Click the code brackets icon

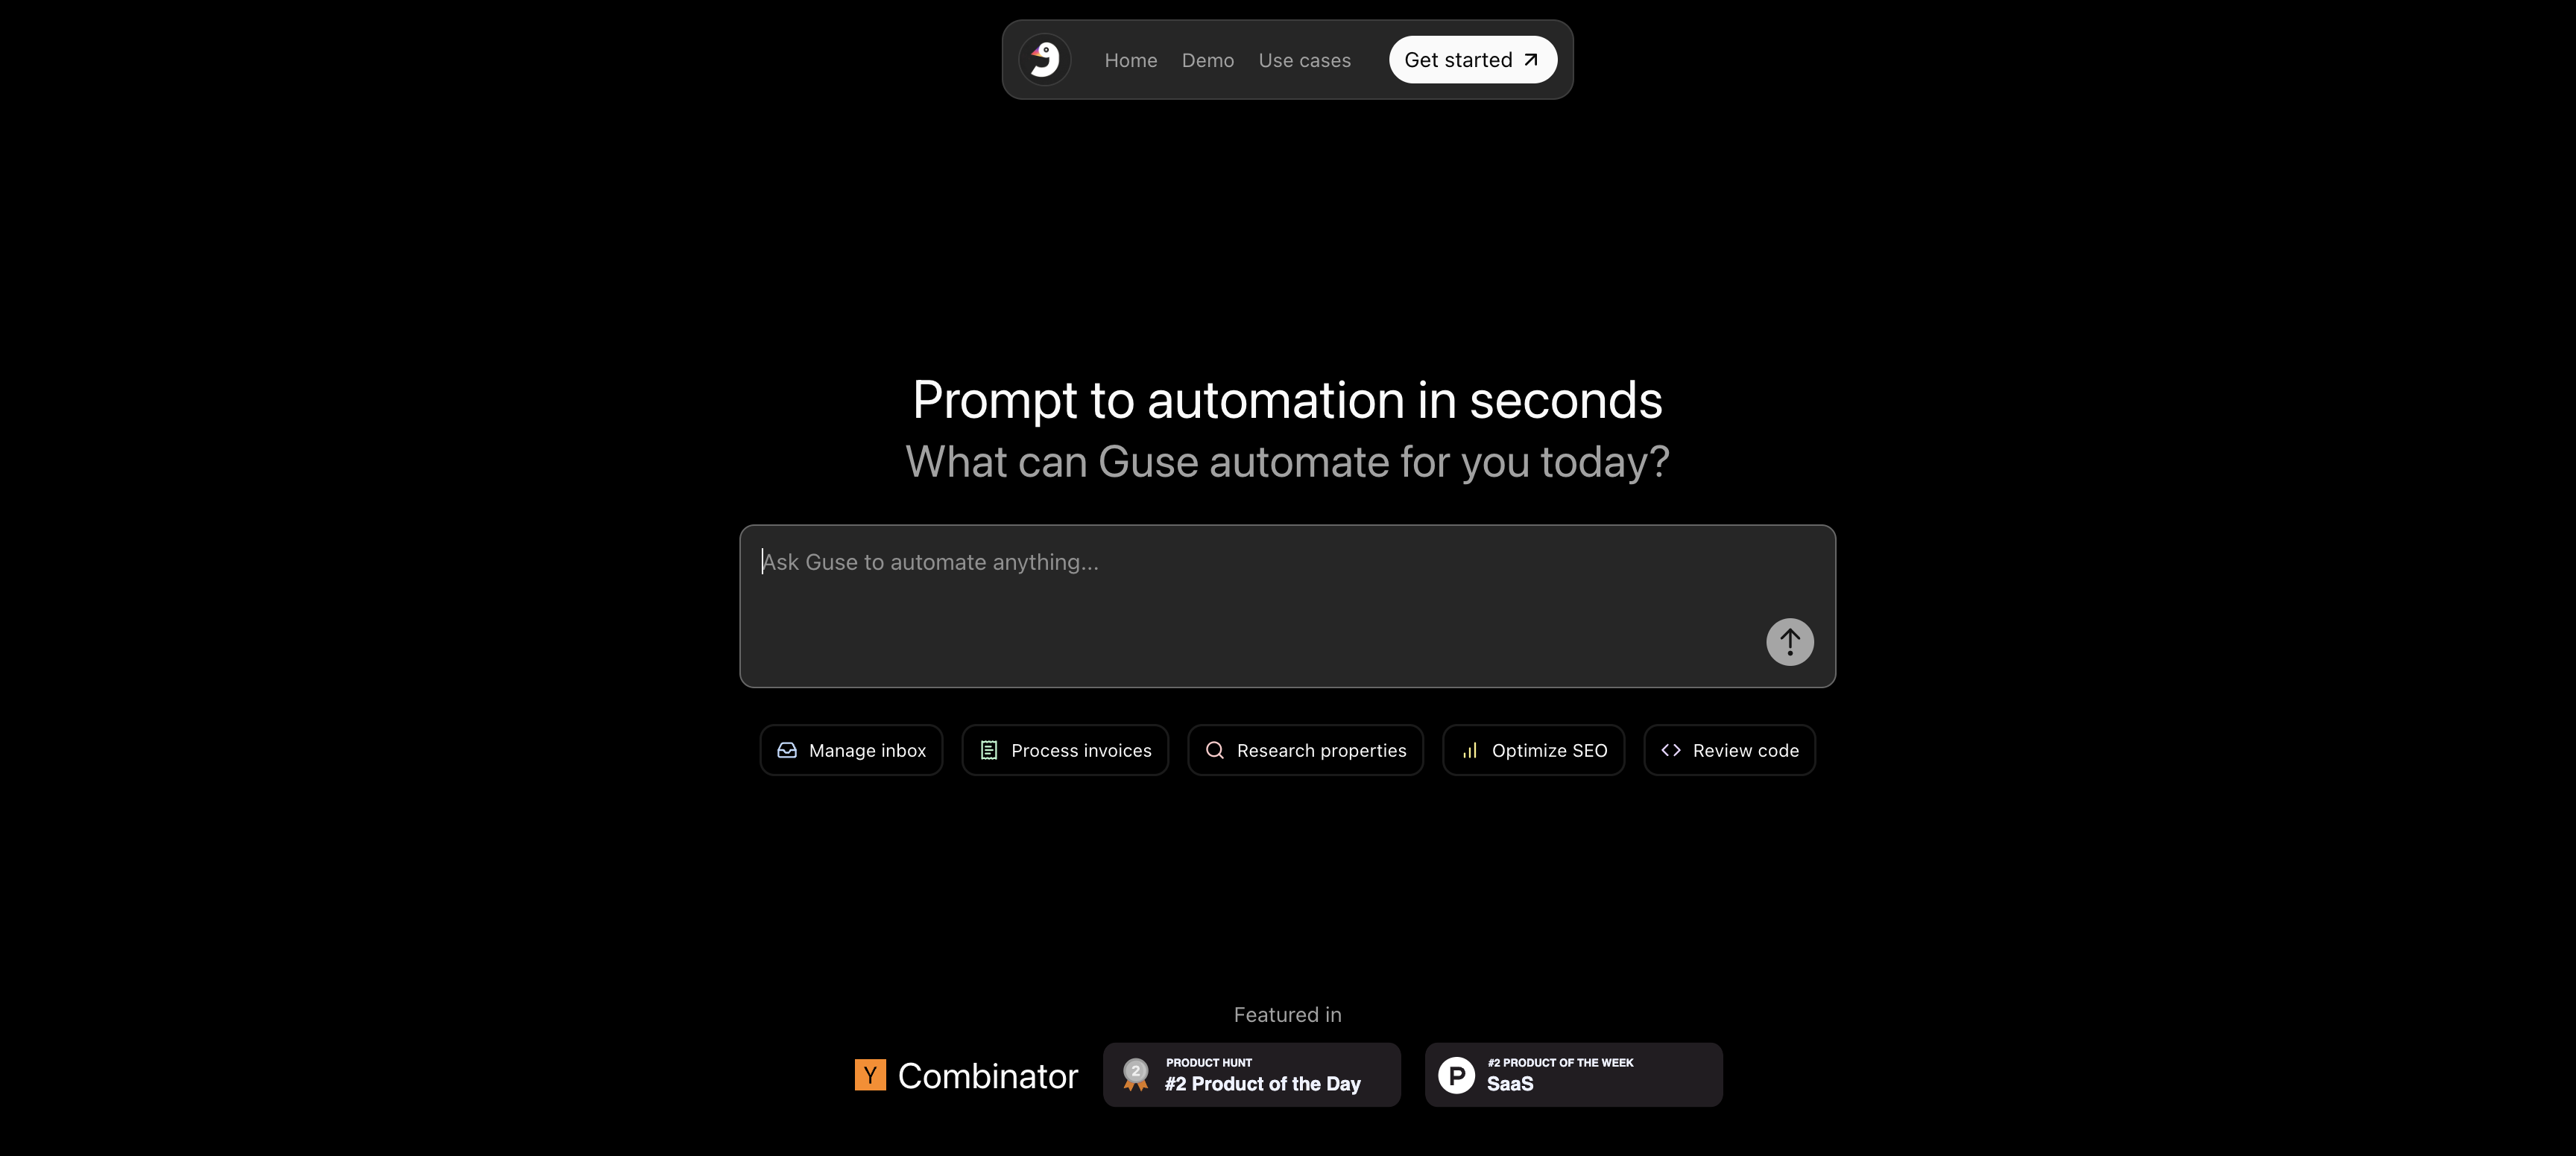[x=1671, y=750]
